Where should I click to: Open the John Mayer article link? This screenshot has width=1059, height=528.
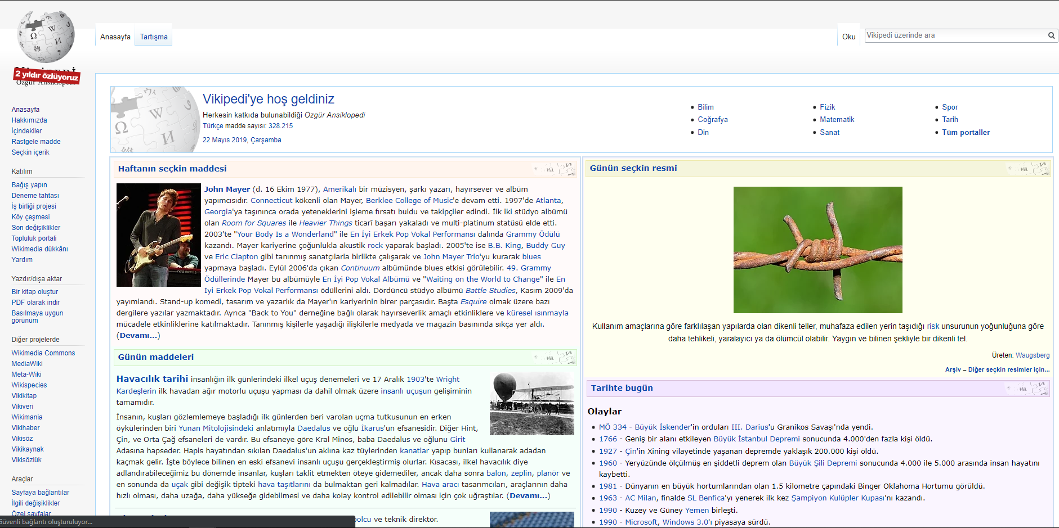[x=227, y=189]
